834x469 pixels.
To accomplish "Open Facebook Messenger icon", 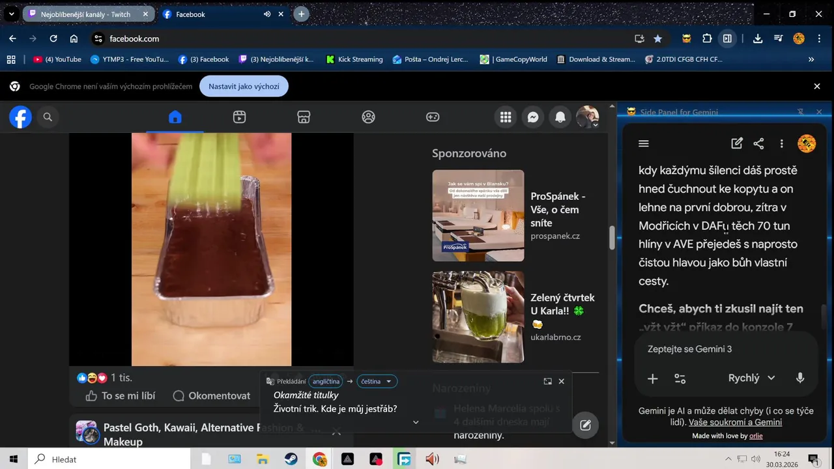I will [533, 117].
